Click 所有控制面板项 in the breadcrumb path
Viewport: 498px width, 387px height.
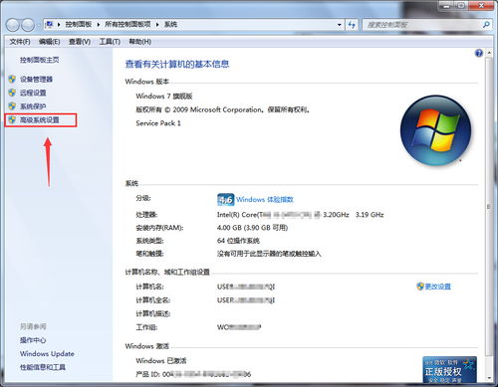(x=127, y=24)
